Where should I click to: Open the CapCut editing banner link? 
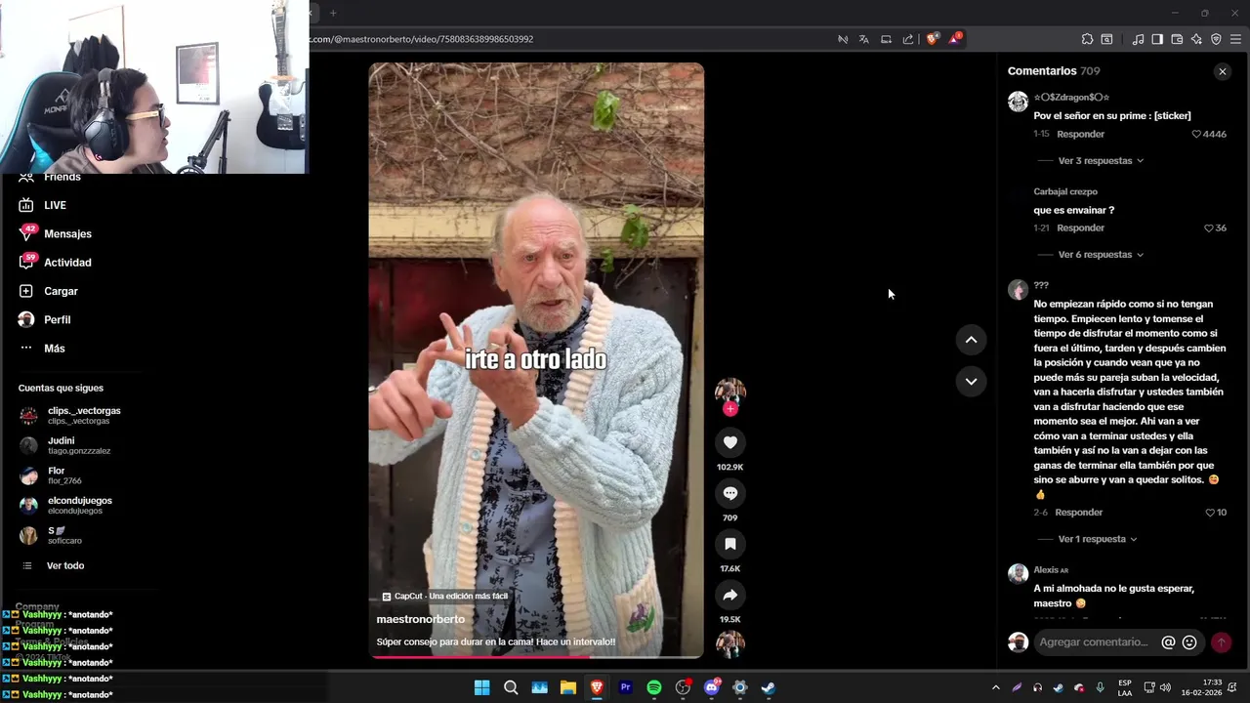444,596
